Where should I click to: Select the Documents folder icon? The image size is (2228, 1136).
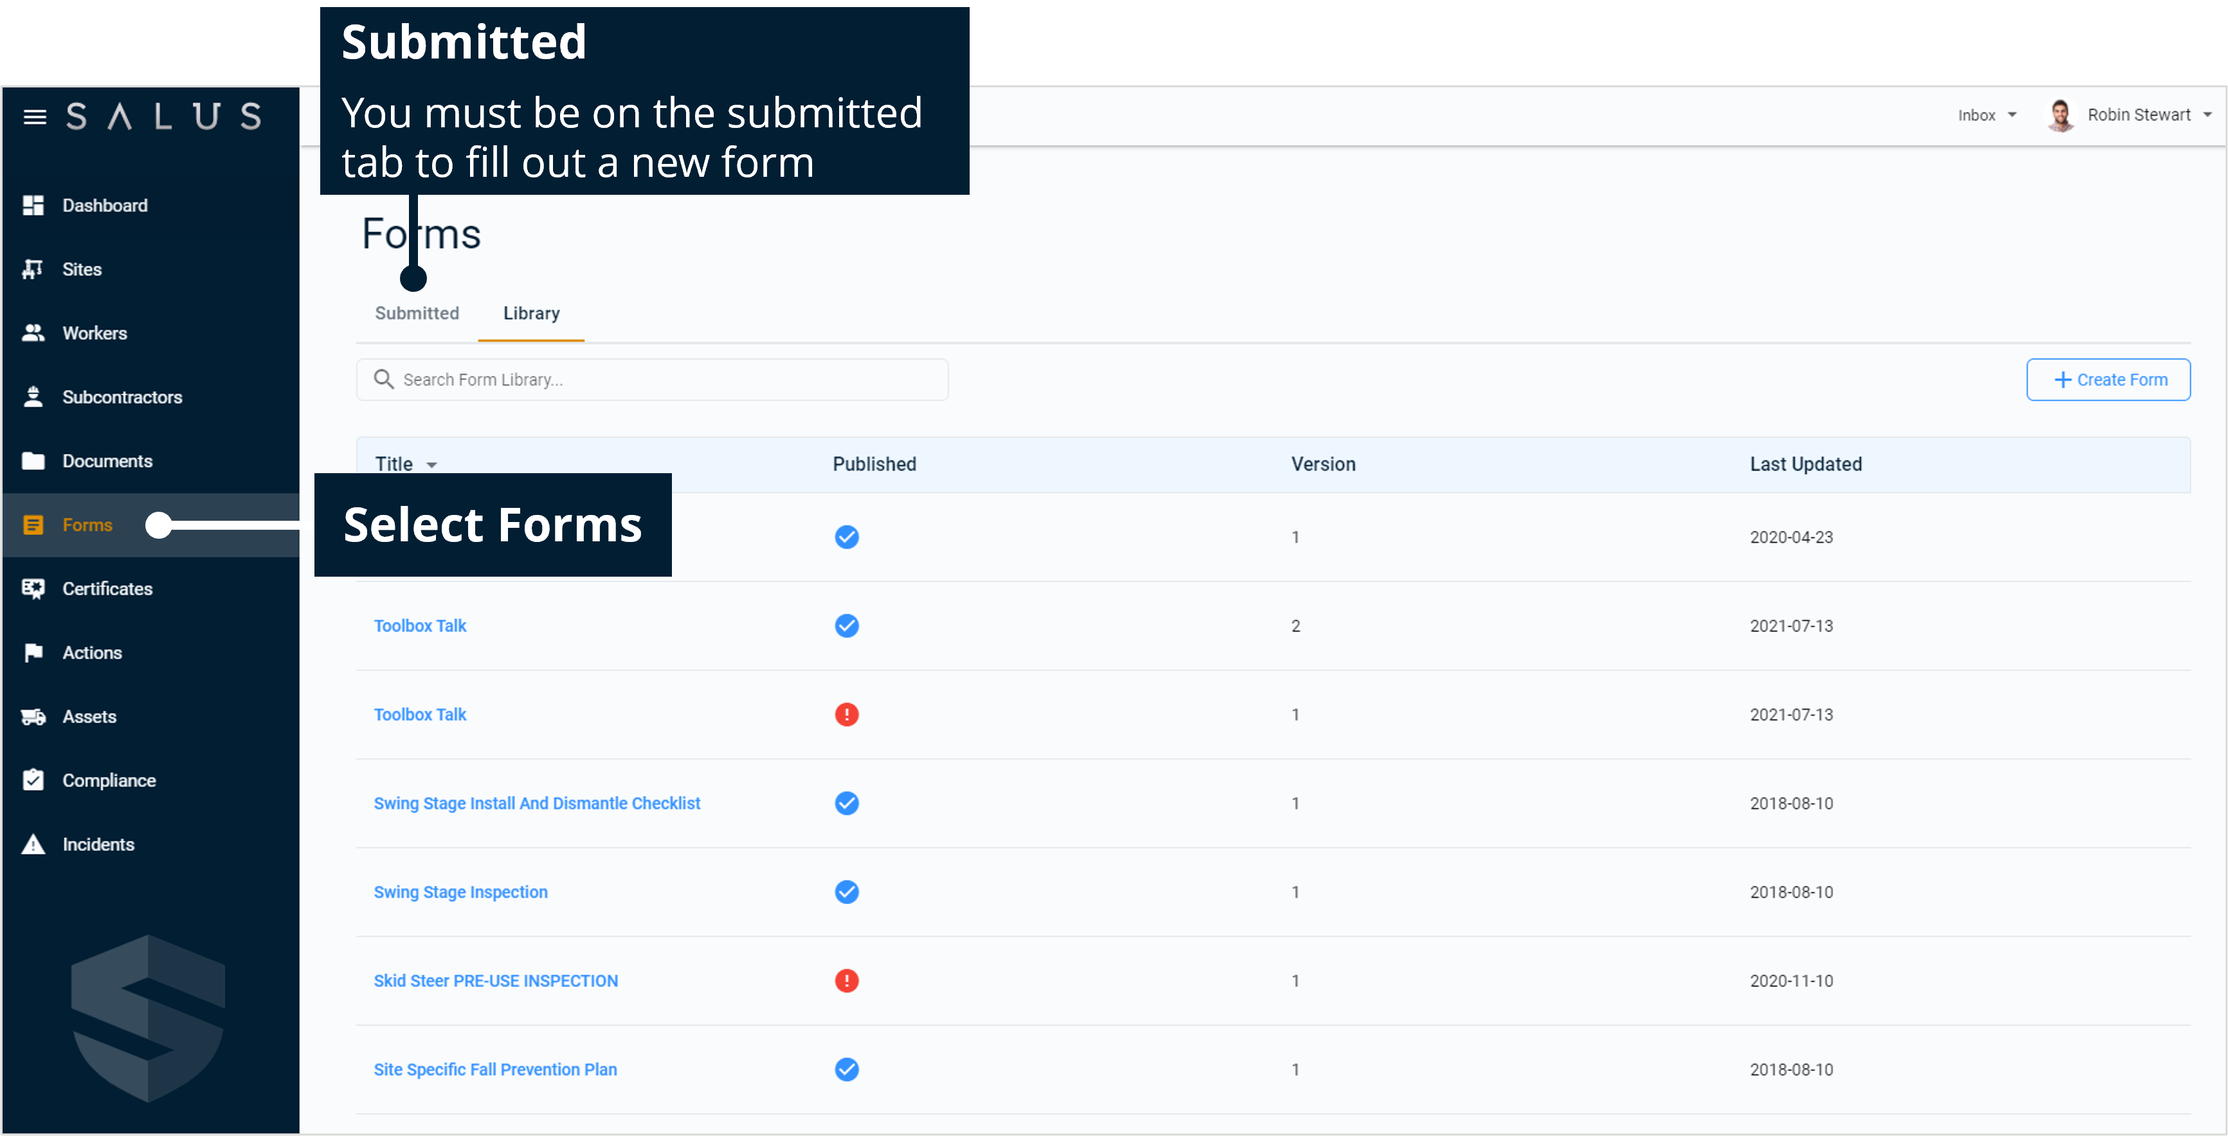tap(33, 461)
